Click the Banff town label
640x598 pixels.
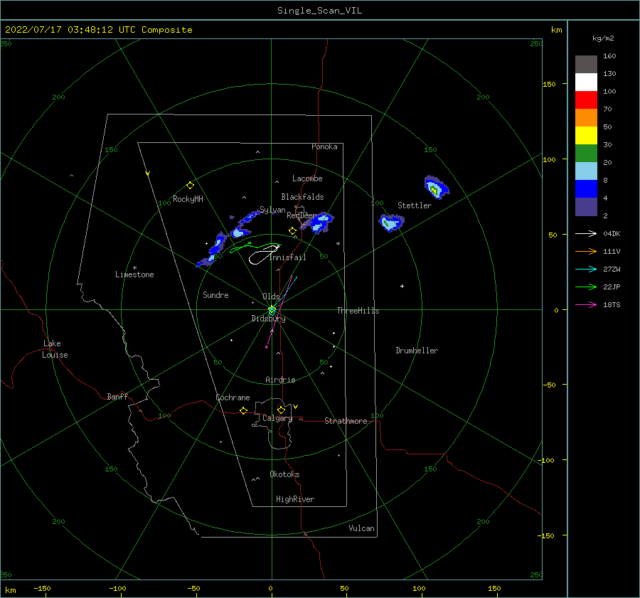117,397
